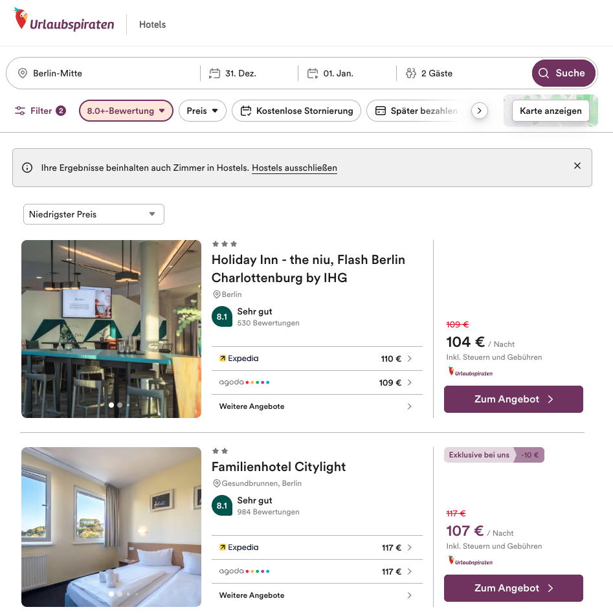Click the Suche search button
Image resolution: width=613 pixels, height=616 pixels.
tap(563, 73)
